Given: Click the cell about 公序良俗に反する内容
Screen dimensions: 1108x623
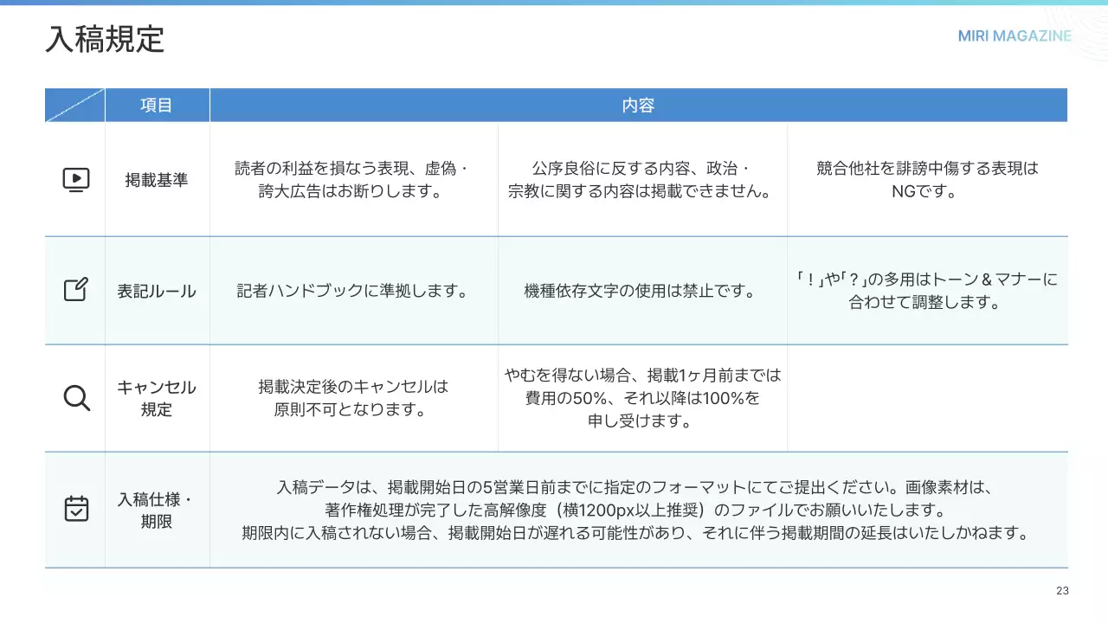Looking at the screenshot, I should pos(641,180).
